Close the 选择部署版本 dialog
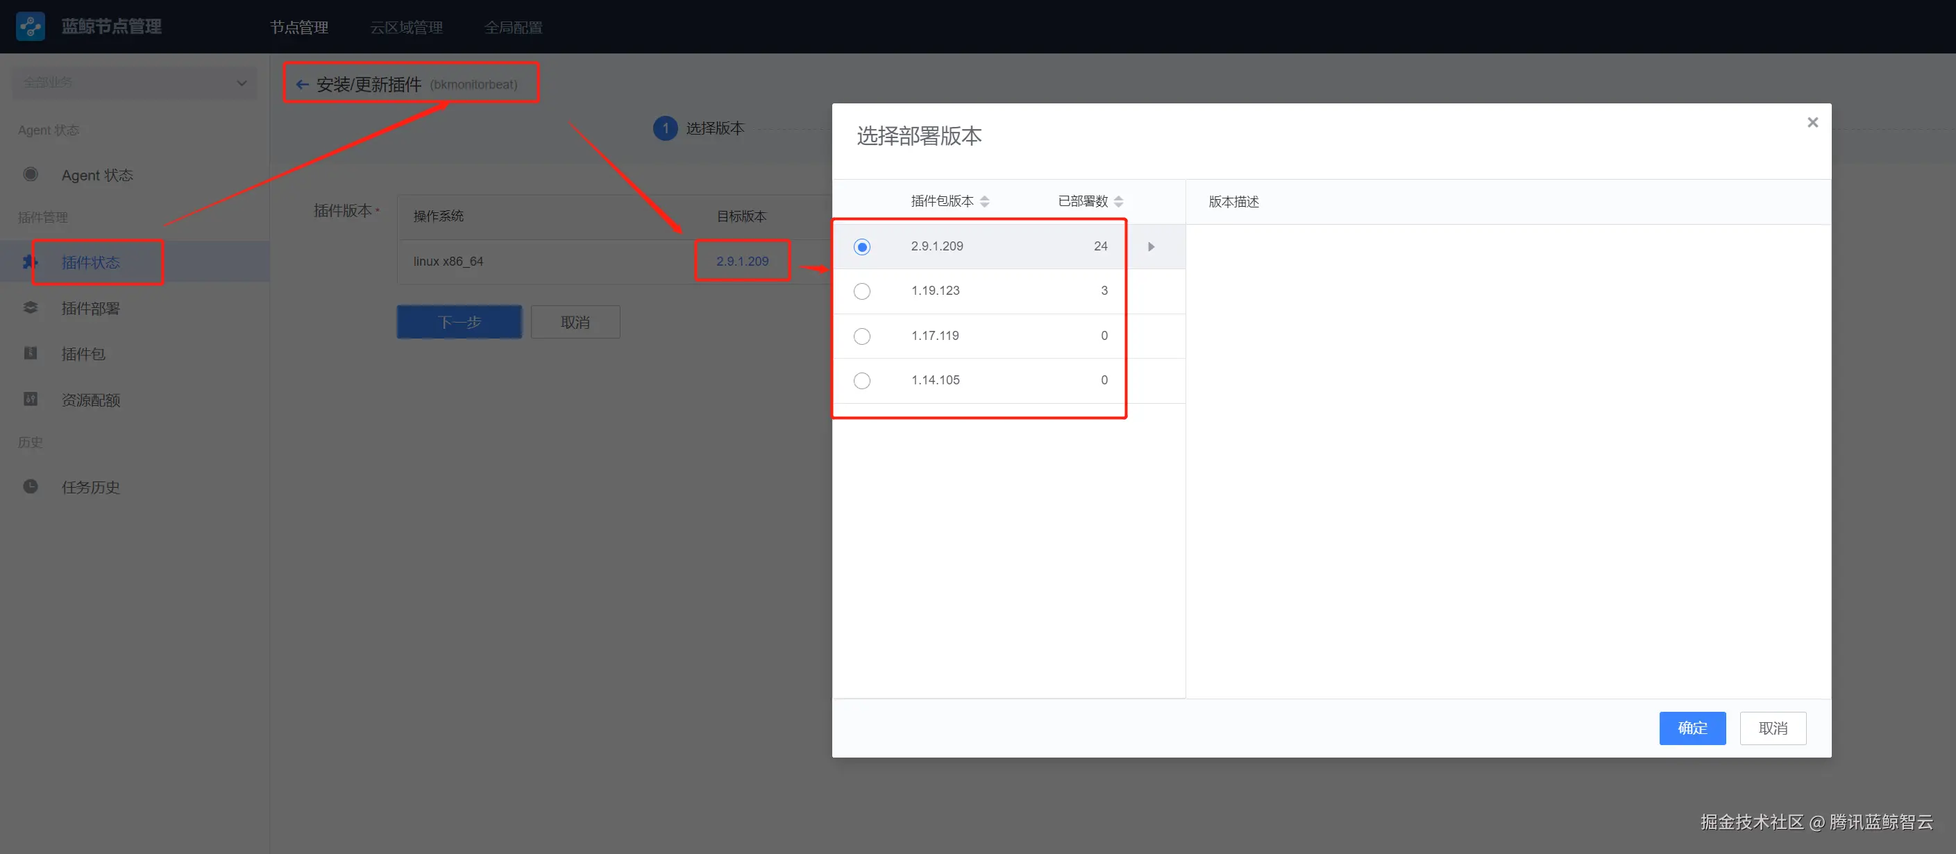 (x=1812, y=122)
